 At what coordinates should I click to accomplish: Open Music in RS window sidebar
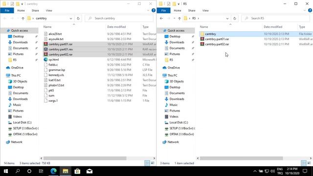click(x=173, y=105)
